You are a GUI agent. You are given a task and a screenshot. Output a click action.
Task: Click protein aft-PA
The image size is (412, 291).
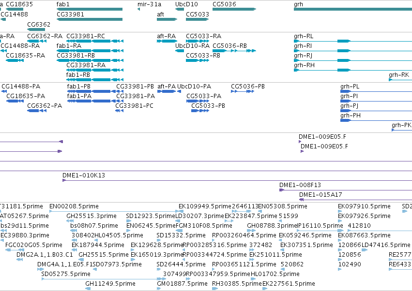point(167,91)
